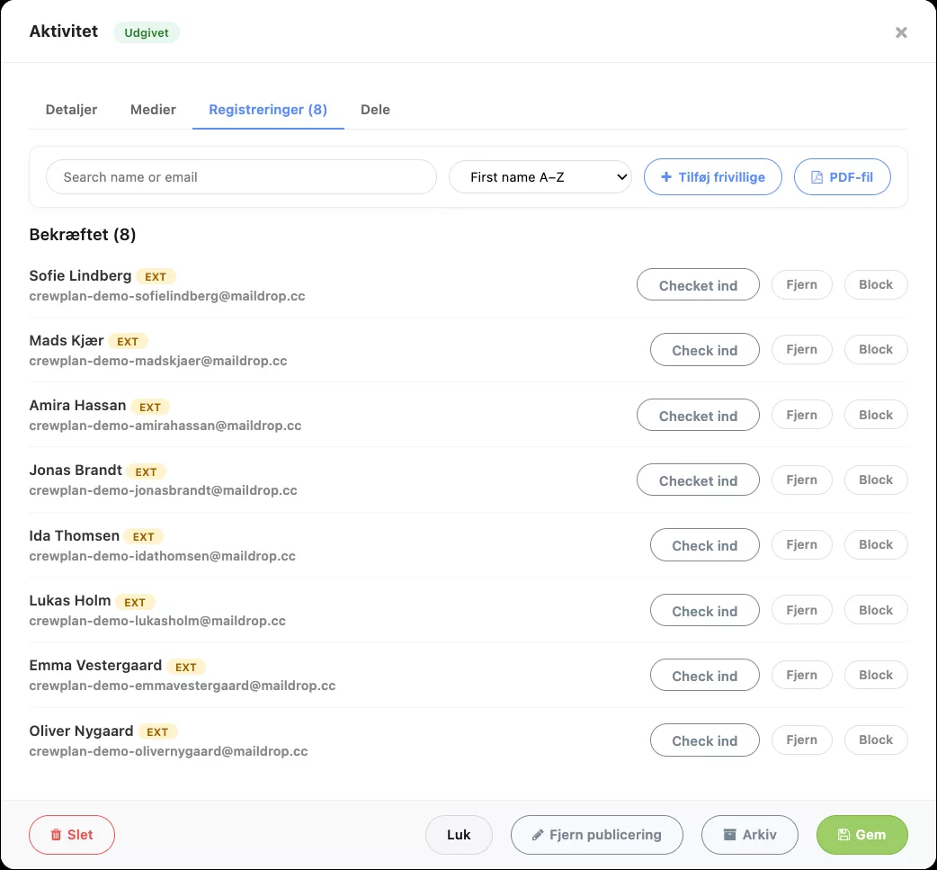
Task: Click Fjern for Jonas Brandt
Action: tap(802, 480)
